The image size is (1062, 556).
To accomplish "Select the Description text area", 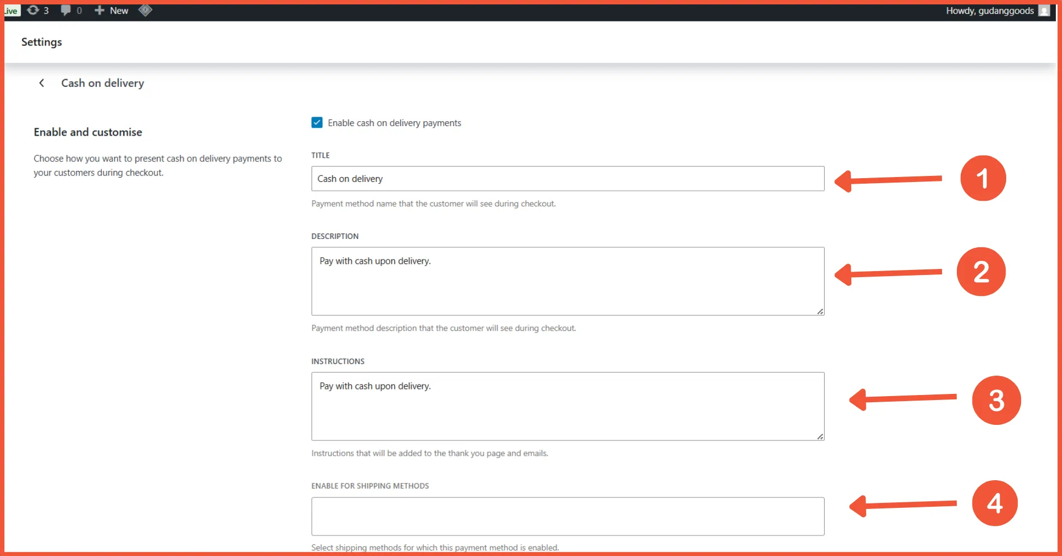I will tap(568, 281).
